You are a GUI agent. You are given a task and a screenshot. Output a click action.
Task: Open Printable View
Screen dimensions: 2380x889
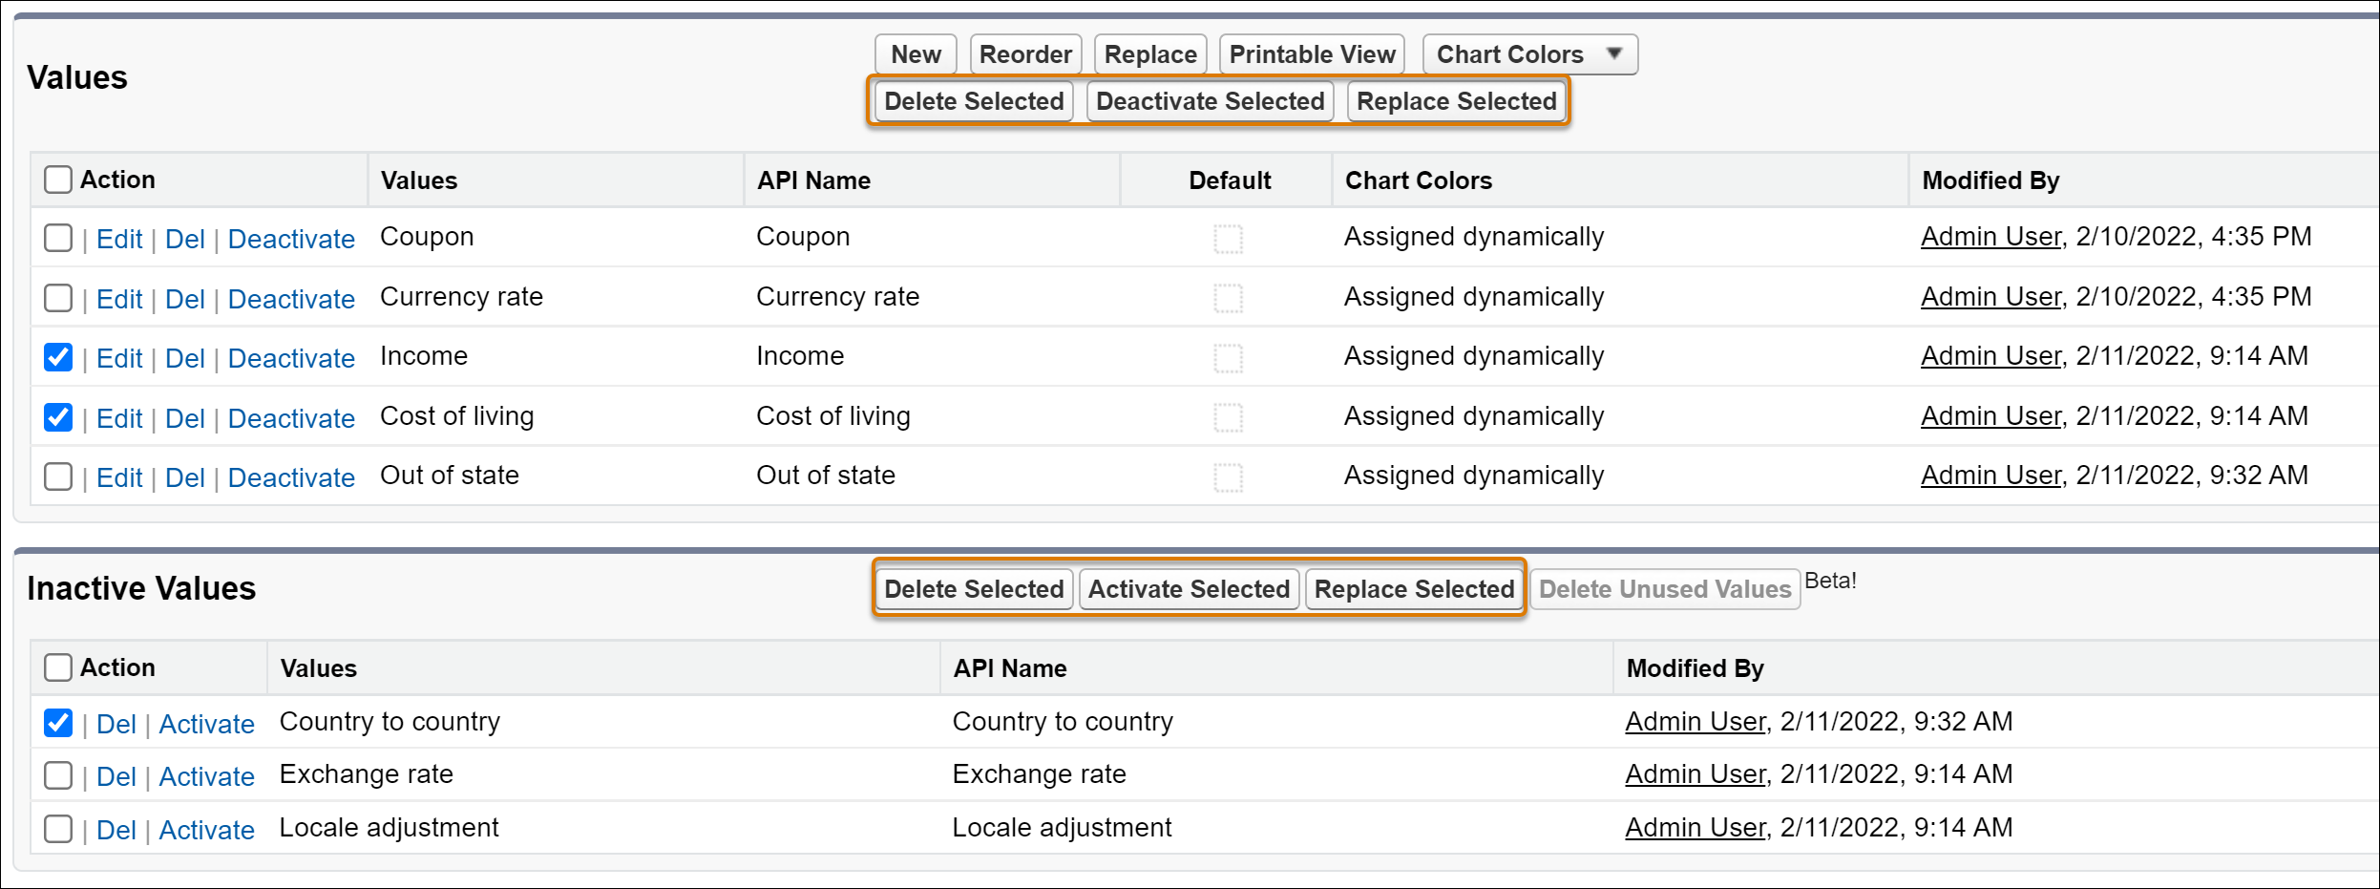(1311, 54)
